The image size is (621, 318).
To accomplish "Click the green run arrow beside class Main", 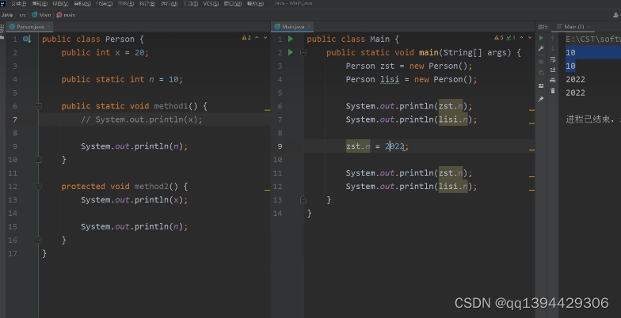I will (x=291, y=39).
